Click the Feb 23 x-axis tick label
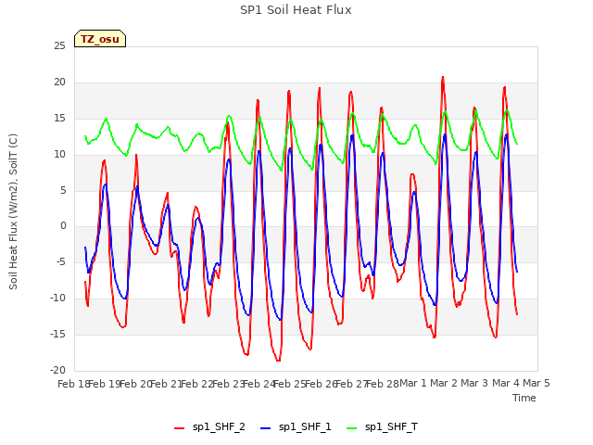This screenshot has height=445, width=593. (228, 384)
